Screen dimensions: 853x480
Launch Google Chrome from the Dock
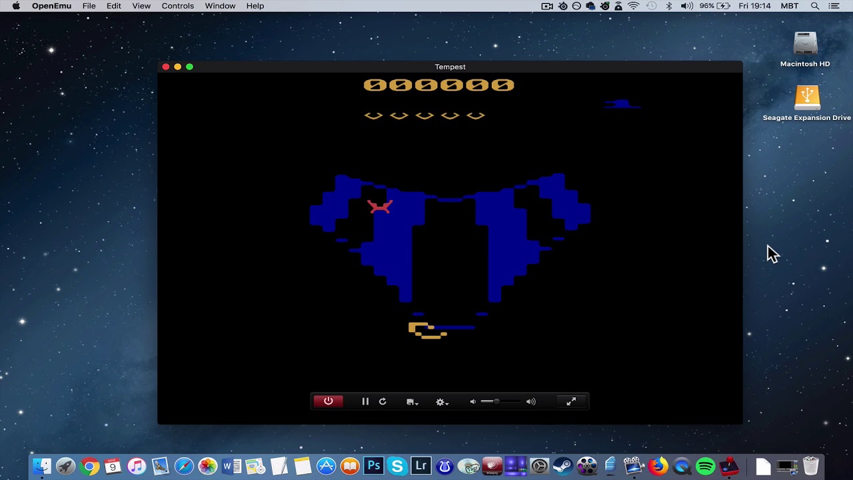pos(89,466)
